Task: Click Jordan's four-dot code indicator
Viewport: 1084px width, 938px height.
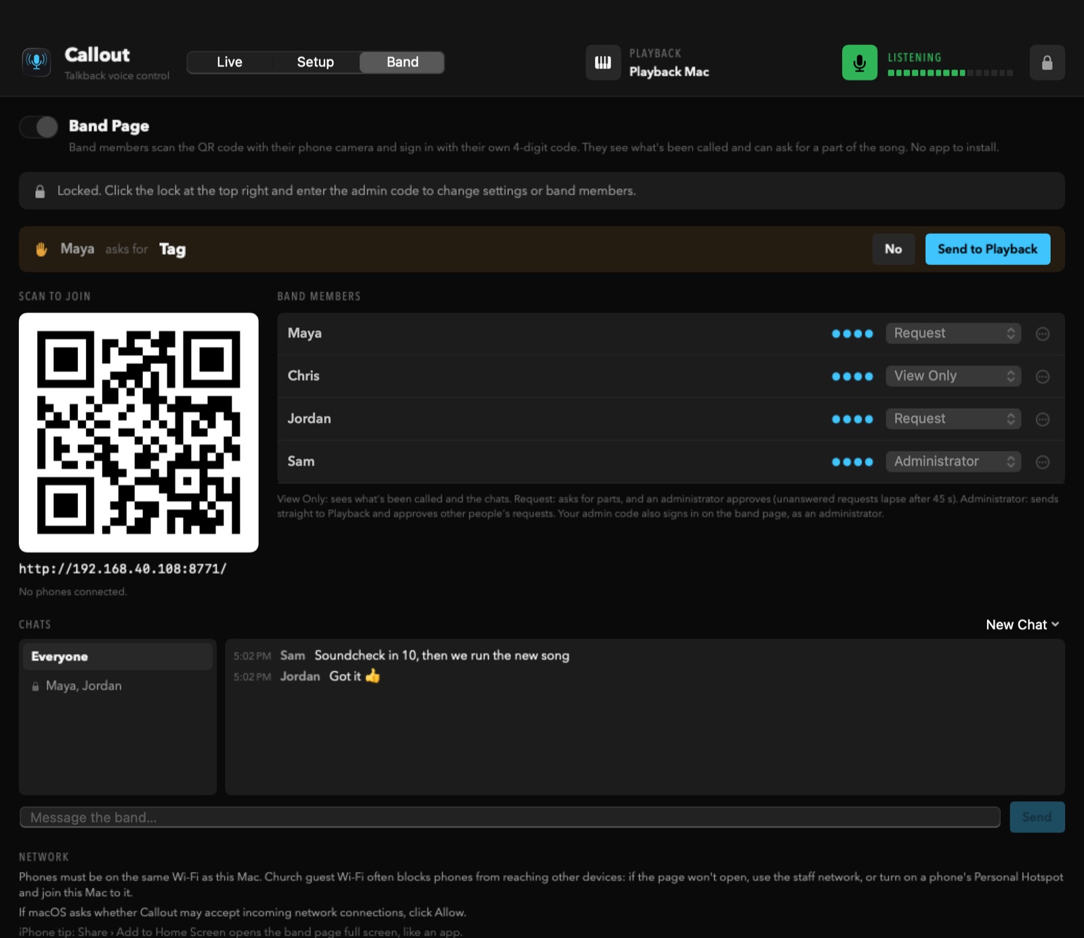Action: pos(852,419)
